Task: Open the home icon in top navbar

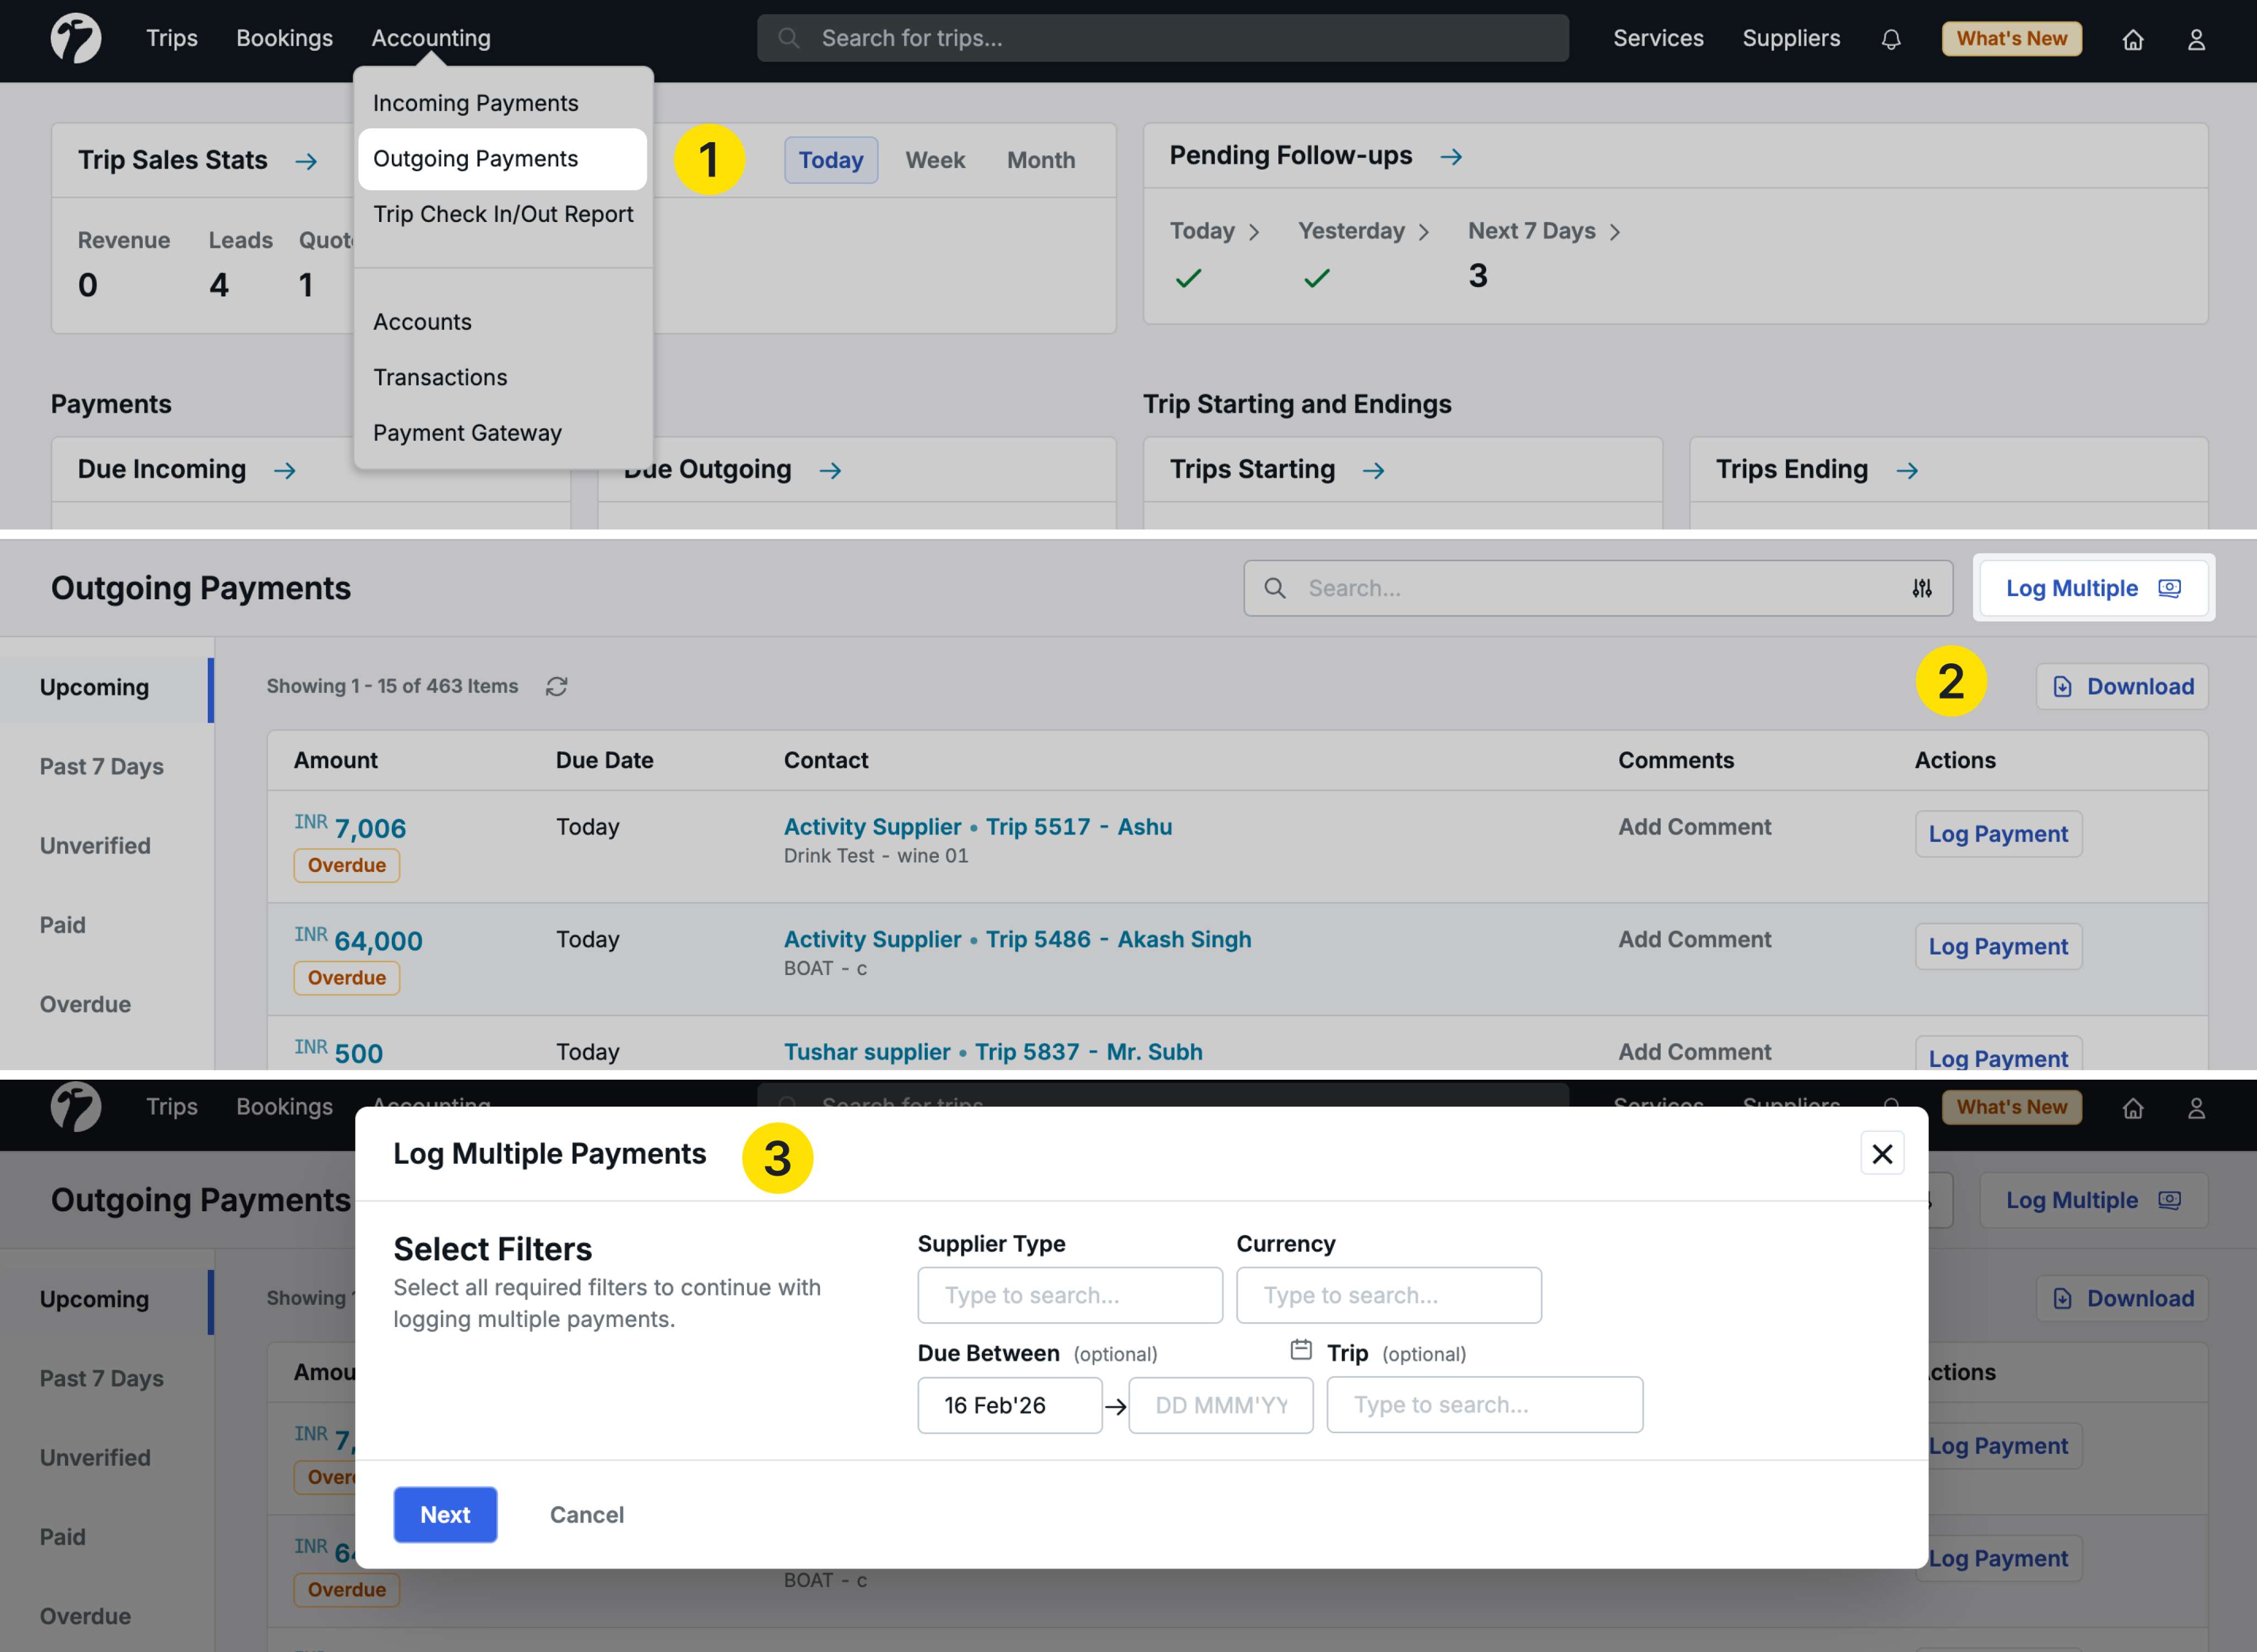Action: tap(2132, 39)
